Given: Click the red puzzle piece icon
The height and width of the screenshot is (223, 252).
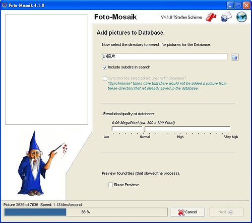Looking at the screenshot, I should (211, 17).
